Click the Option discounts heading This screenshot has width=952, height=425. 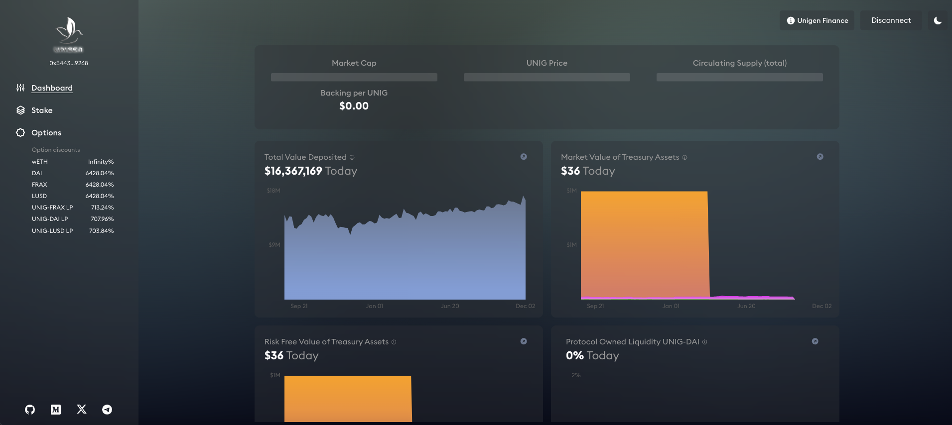56,150
